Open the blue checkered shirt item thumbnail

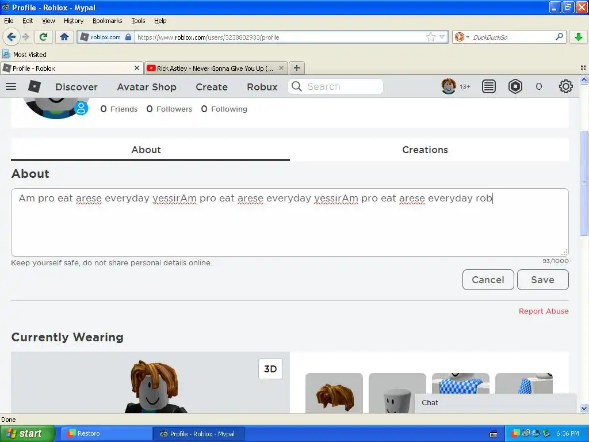[461, 383]
